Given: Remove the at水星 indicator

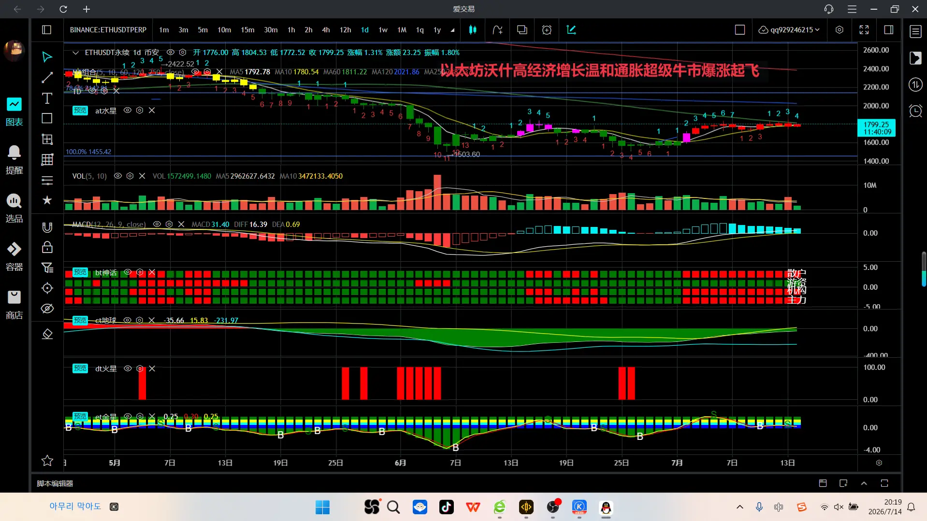Looking at the screenshot, I should point(152,111).
